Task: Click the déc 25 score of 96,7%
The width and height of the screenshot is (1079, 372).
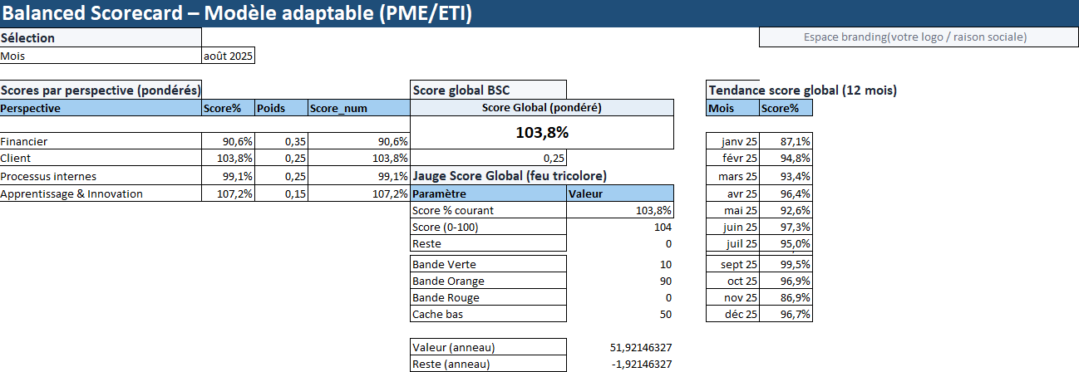Action: coord(786,314)
